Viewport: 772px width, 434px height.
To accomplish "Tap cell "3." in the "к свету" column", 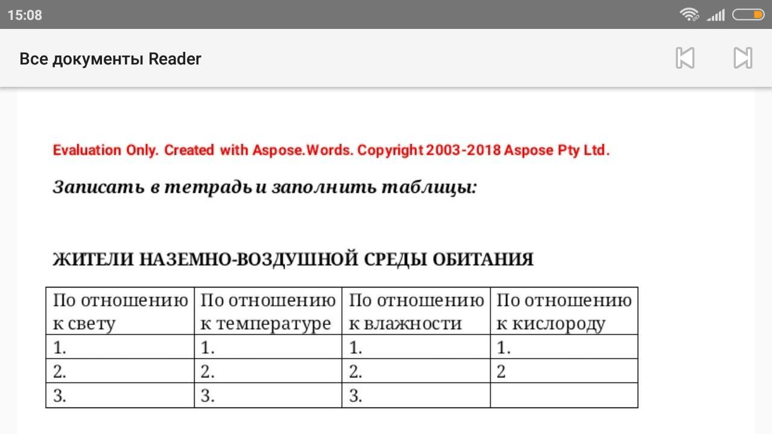I will click(120, 395).
